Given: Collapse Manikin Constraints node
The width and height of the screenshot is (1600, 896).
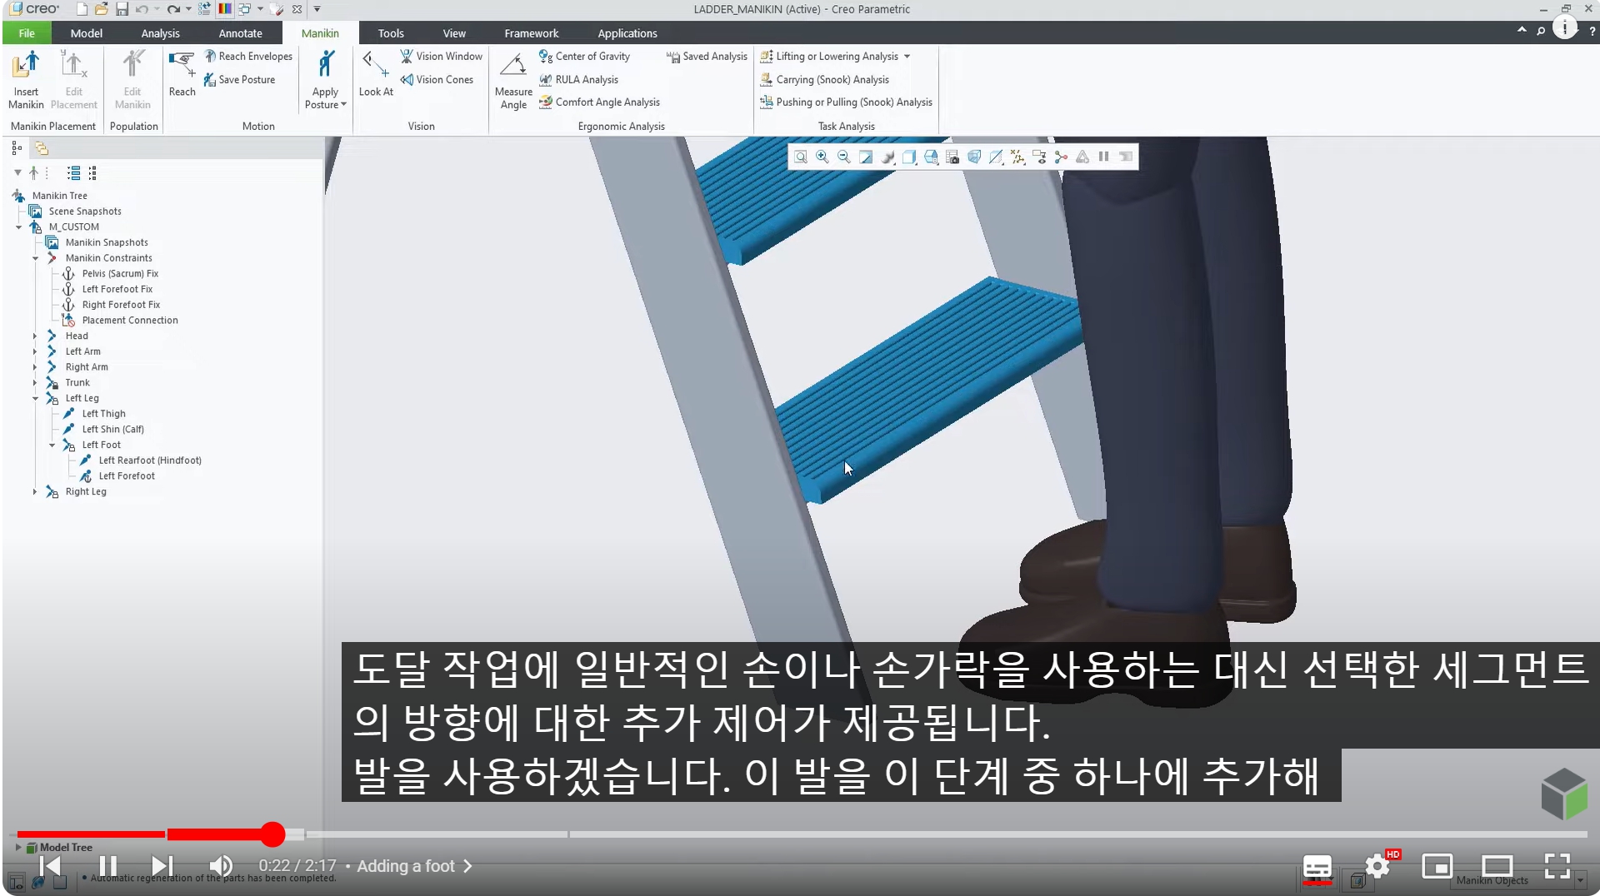Looking at the screenshot, I should click(x=35, y=259).
